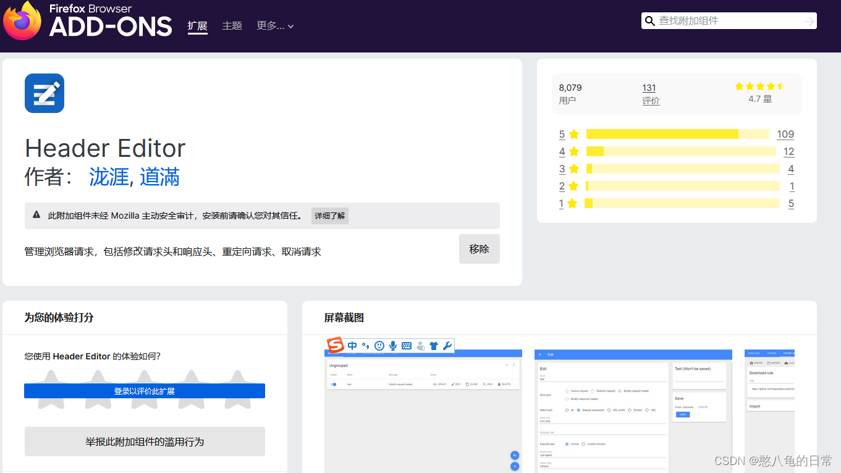Open the 12 four-star reviews count
The image size is (841, 473).
[x=788, y=151]
